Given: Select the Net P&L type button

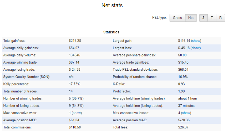Looking at the screenshot, I should coord(191,18).
